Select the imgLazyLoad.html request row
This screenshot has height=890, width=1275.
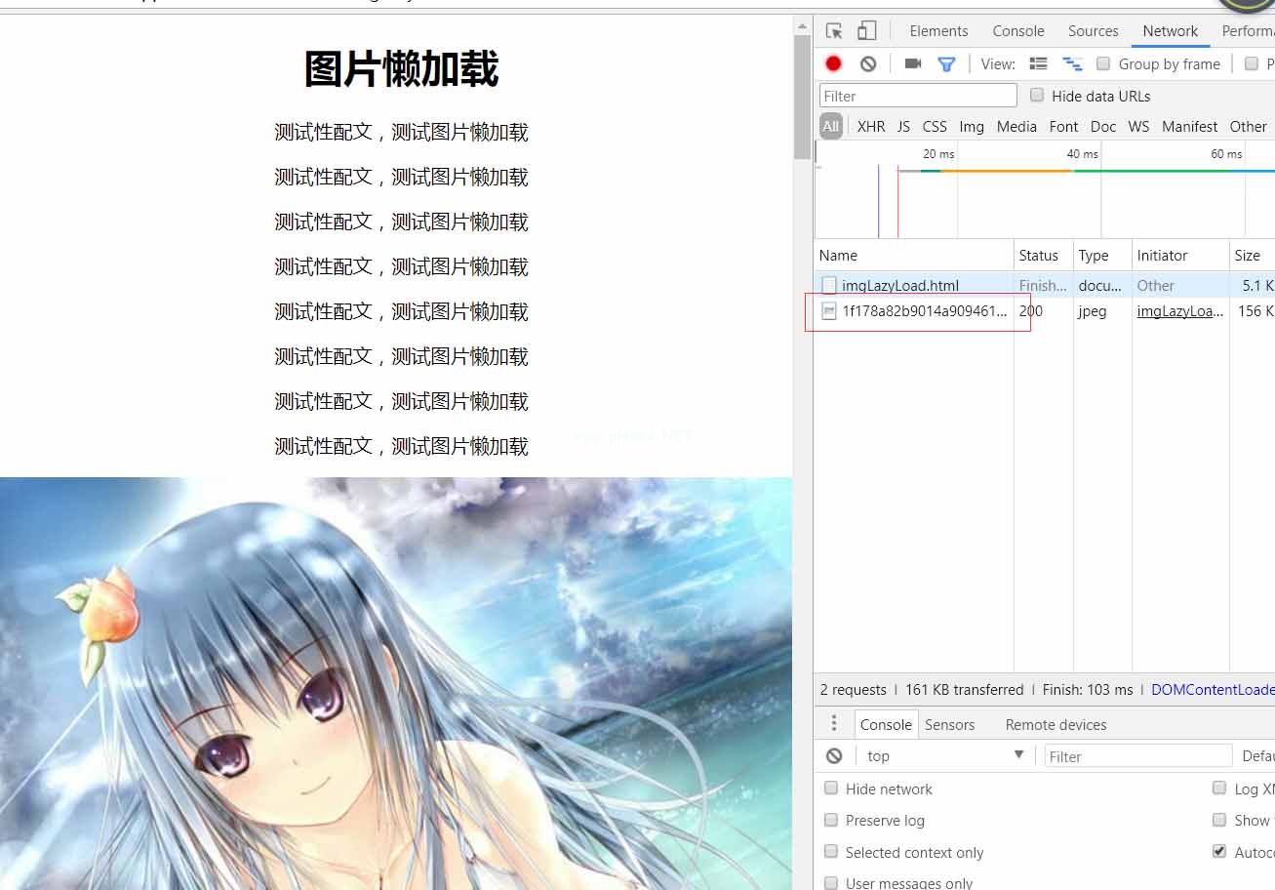point(899,286)
